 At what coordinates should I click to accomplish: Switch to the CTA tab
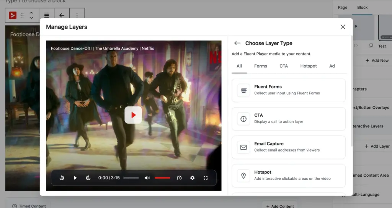click(x=284, y=66)
